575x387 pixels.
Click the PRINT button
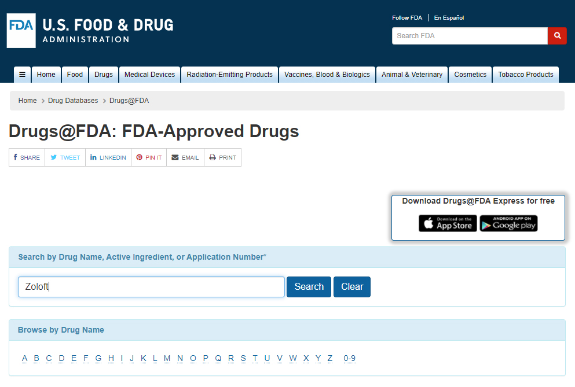tap(222, 157)
